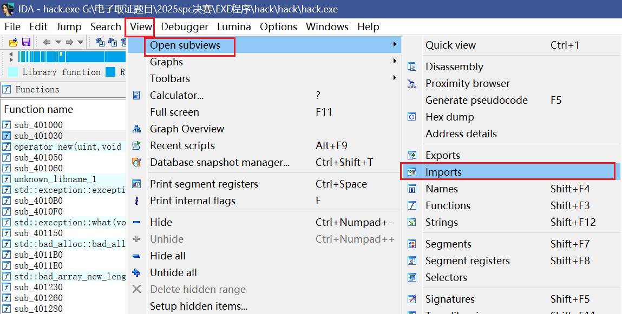The image size is (622, 314).
Task: Click the Open file toolbar icon
Action: (x=14, y=42)
